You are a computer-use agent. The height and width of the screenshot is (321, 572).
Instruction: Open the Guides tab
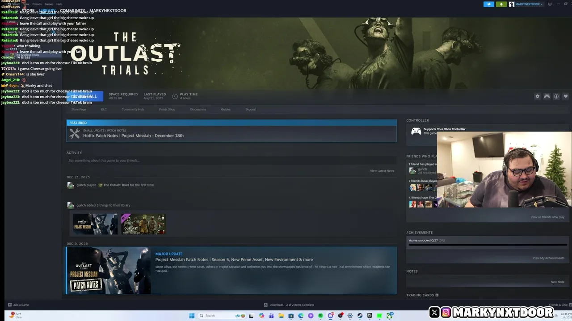(x=226, y=109)
